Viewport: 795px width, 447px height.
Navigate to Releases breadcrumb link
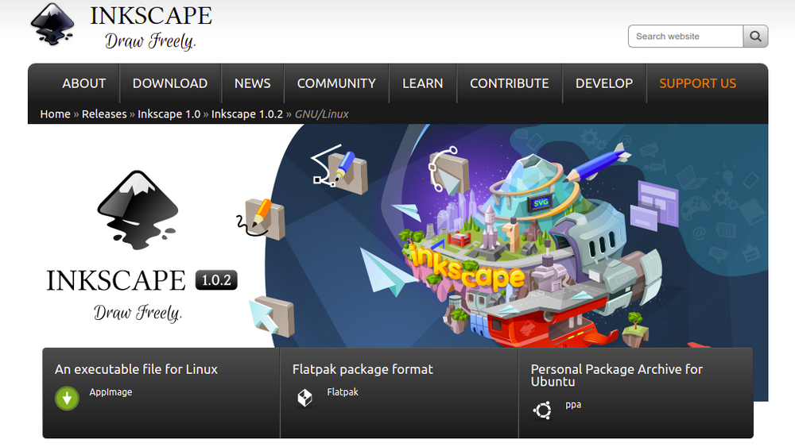(x=104, y=114)
